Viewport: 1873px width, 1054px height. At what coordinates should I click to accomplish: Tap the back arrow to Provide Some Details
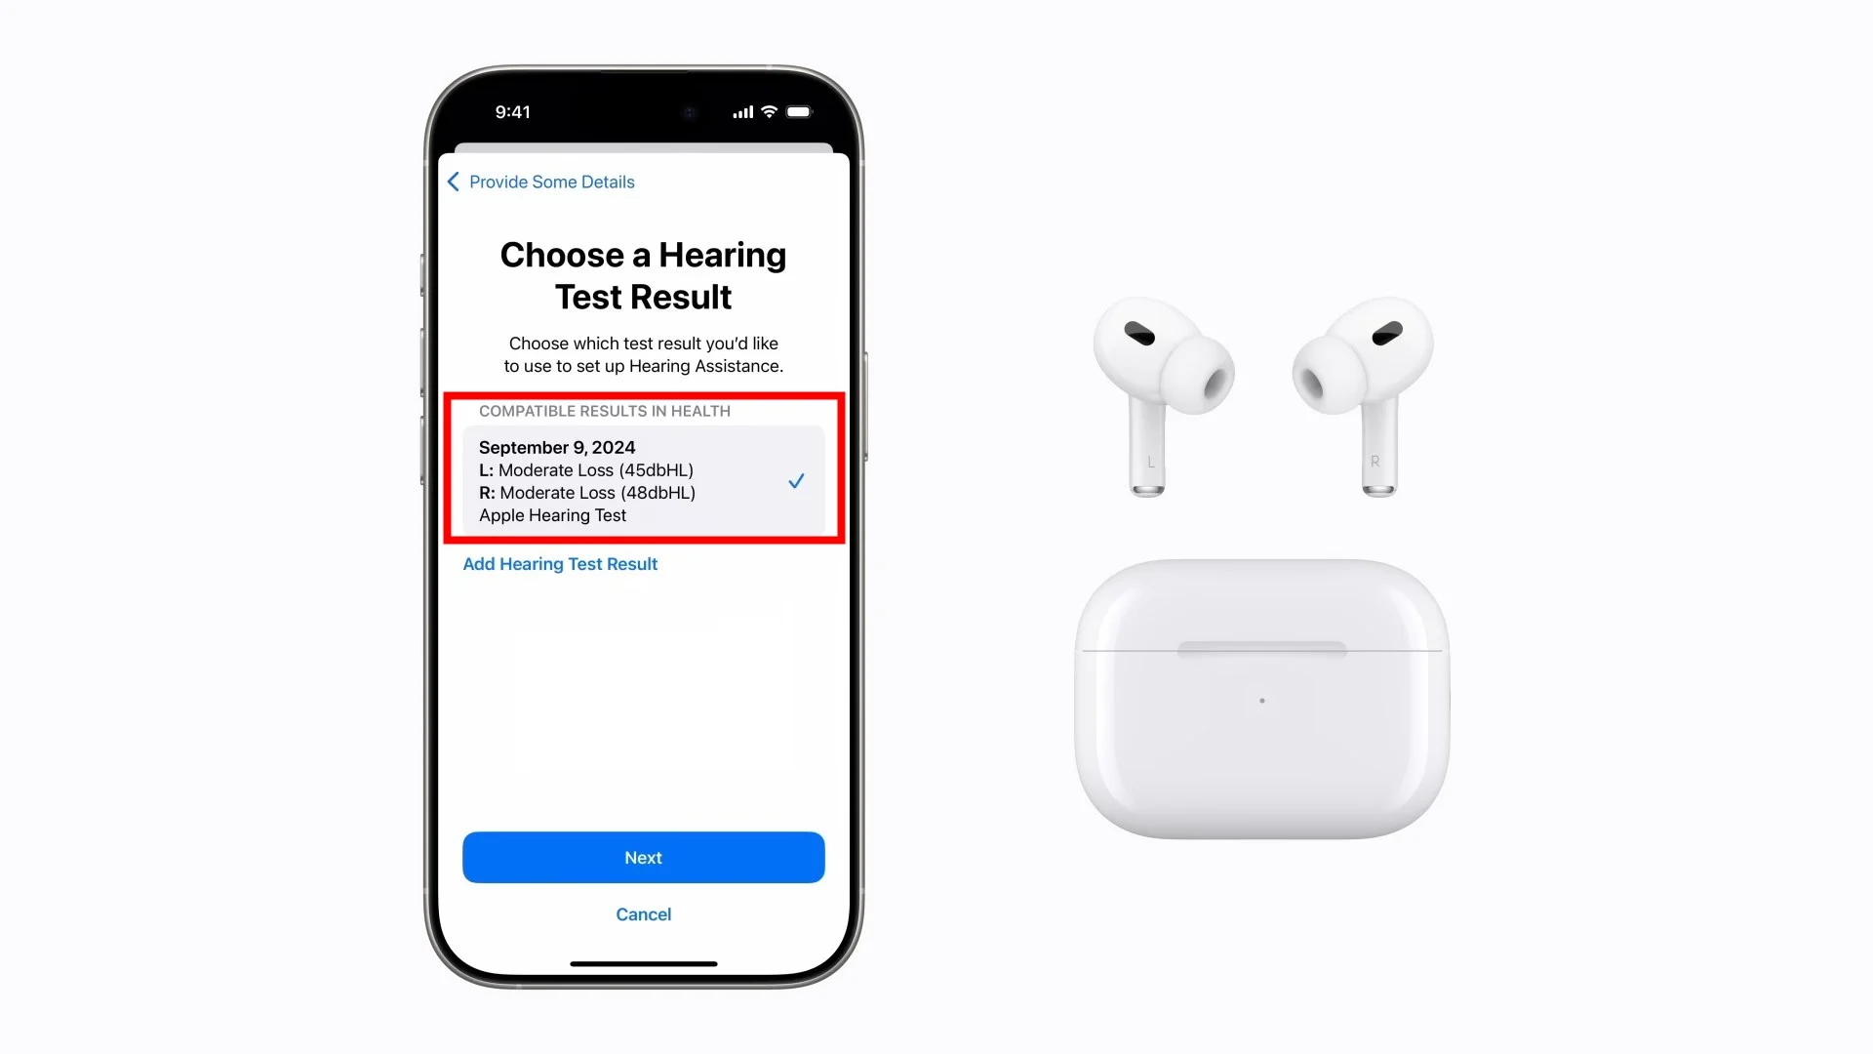[x=453, y=182]
